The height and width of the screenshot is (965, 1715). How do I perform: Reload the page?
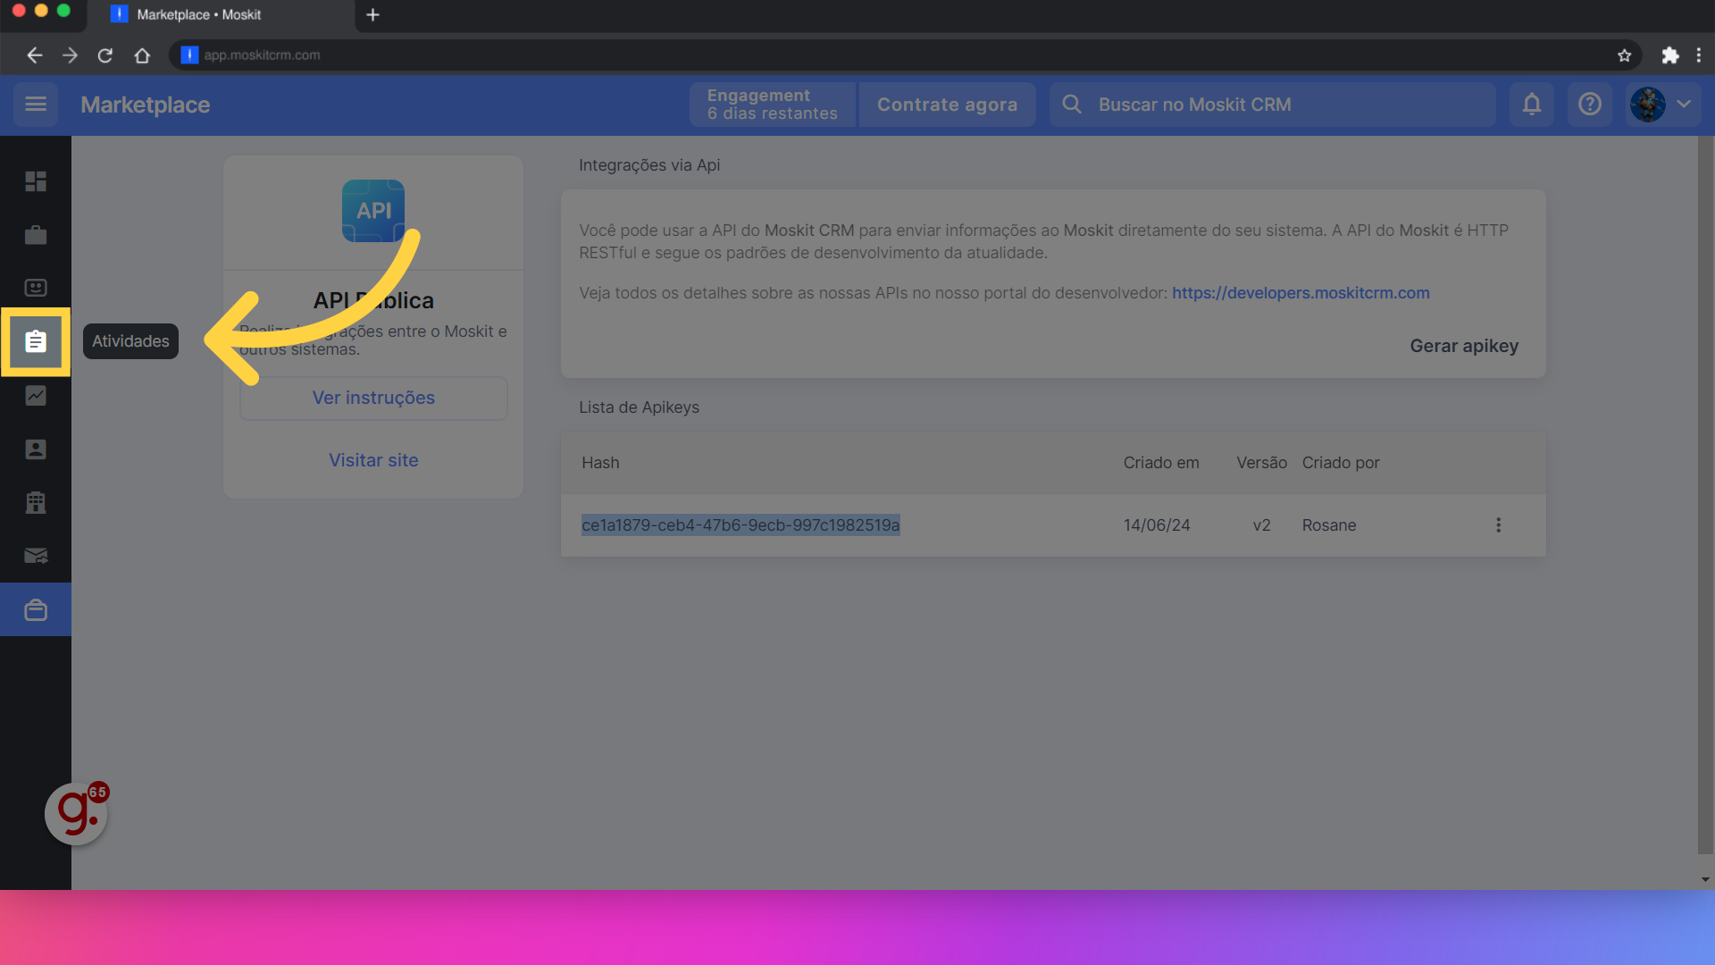pyautogui.click(x=105, y=55)
